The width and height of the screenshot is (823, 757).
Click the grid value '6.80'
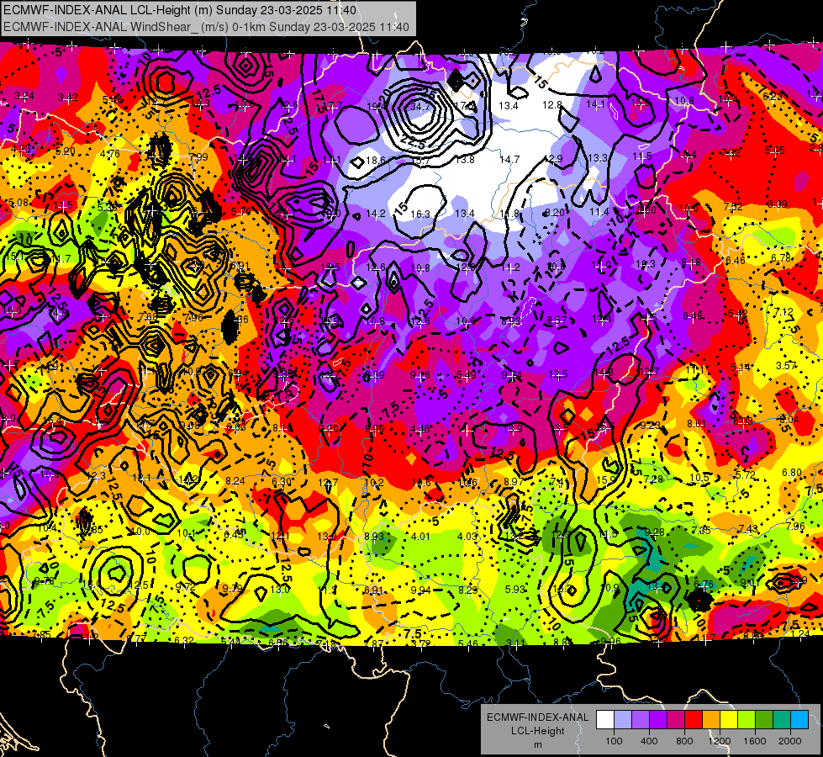(x=792, y=472)
